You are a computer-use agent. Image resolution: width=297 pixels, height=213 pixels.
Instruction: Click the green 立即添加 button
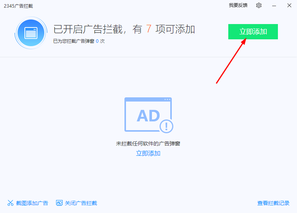(x=253, y=32)
